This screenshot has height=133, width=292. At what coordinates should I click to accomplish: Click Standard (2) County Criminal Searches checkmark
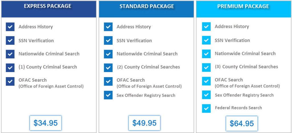[108, 67]
